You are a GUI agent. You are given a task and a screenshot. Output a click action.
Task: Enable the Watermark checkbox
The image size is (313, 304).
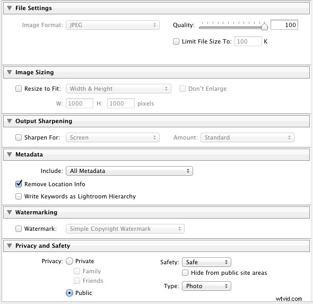click(19, 229)
